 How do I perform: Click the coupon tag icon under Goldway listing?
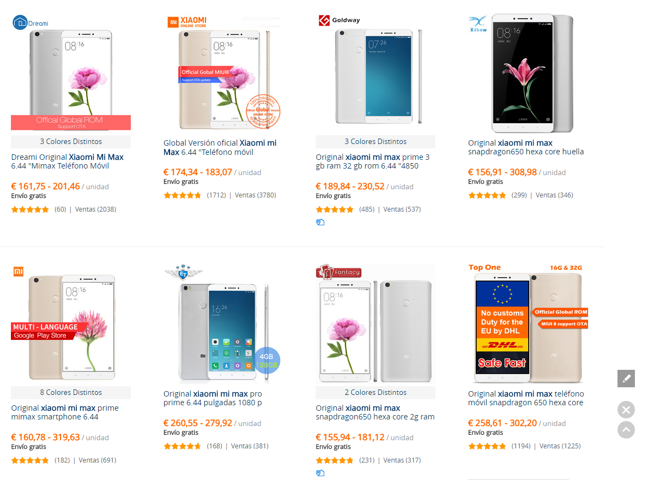coord(320,222)
